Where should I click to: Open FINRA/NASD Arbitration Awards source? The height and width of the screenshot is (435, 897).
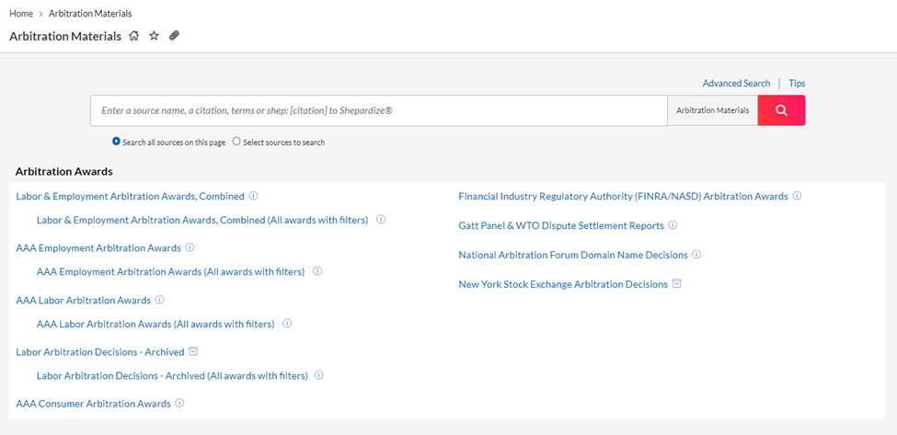[624, 196]
